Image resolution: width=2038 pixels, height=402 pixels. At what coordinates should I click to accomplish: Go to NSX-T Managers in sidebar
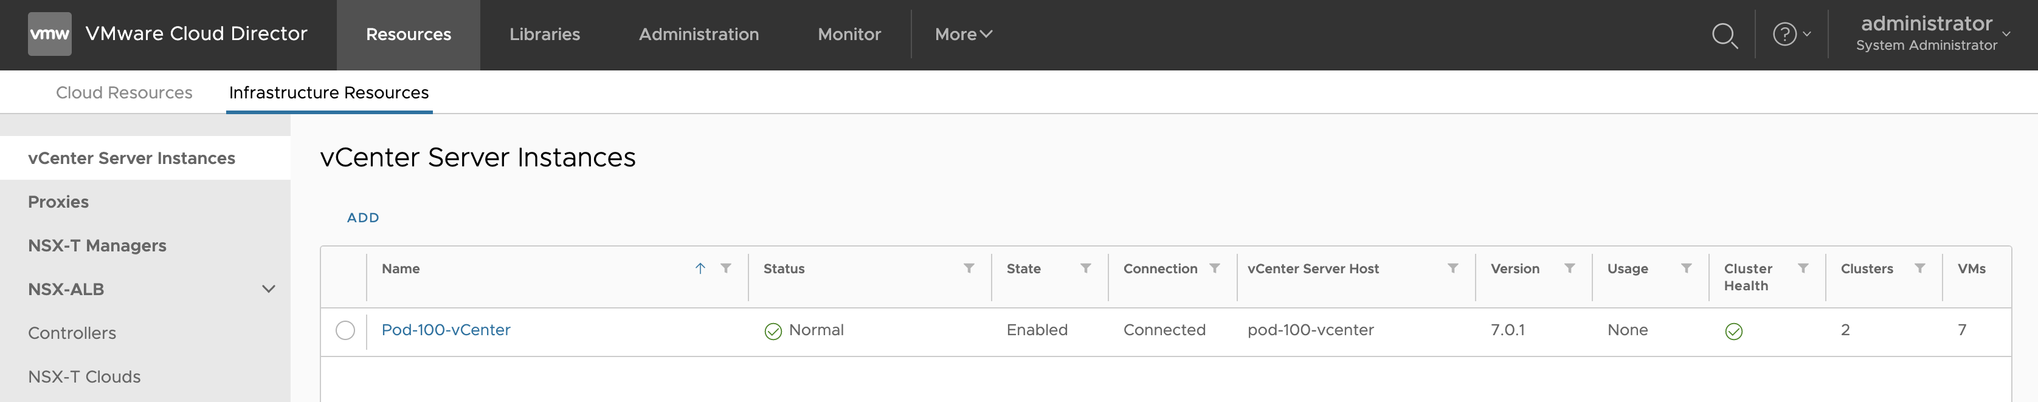(97, 245)
